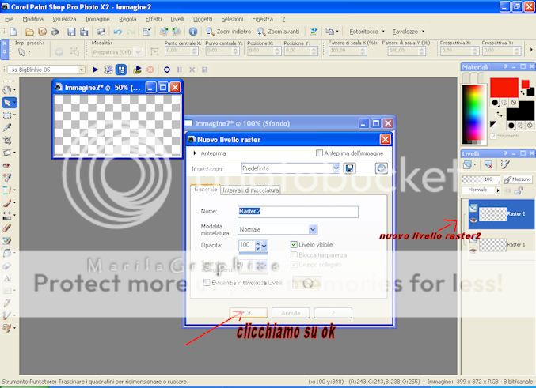Open the ss-BigBlinkie-05 script dropdown
The width and height of the screenshot is (536, 388).
click(82, 70)
